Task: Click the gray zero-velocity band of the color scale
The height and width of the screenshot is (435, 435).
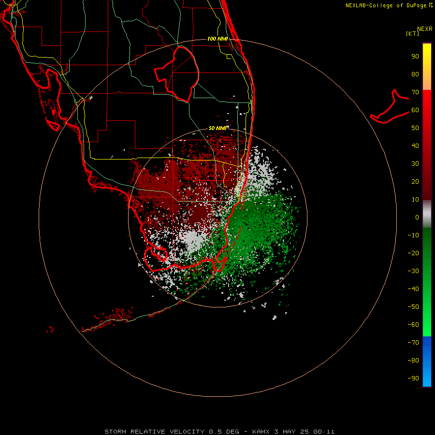Action: click(427, 214)
